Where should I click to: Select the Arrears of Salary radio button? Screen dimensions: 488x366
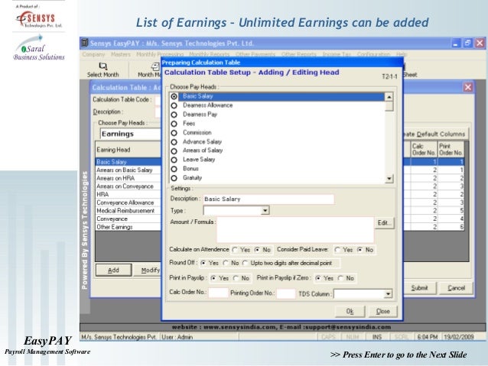coord(174,151)
